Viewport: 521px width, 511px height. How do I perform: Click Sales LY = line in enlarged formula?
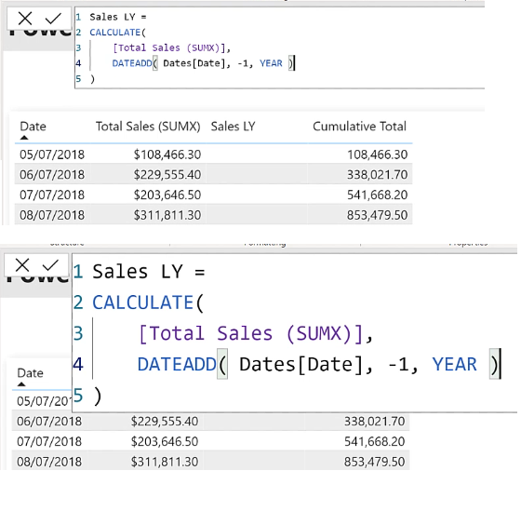[149, 272]
